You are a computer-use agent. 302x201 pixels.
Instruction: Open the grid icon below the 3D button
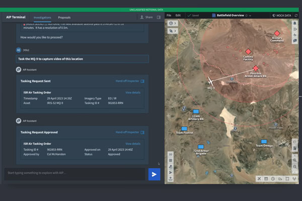(x=171, y=160)
